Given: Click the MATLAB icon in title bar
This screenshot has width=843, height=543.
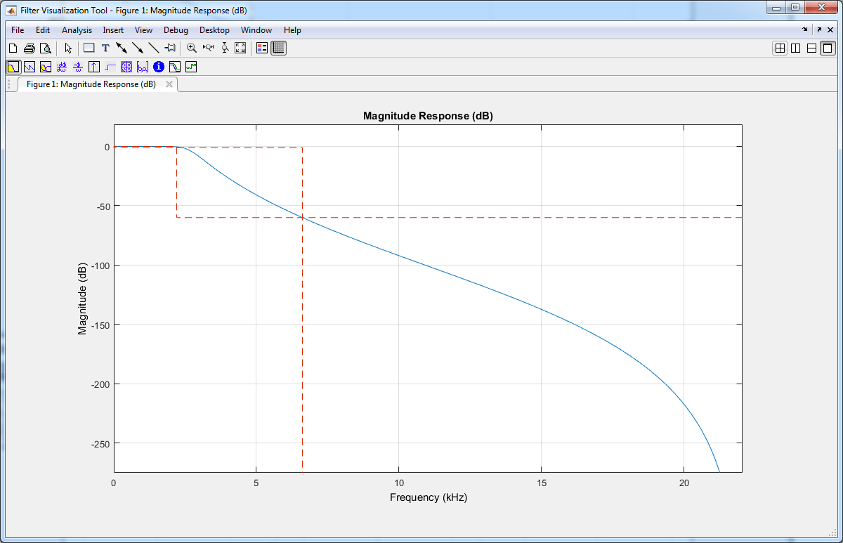Looking at the screenshot, I should point(11,11).
